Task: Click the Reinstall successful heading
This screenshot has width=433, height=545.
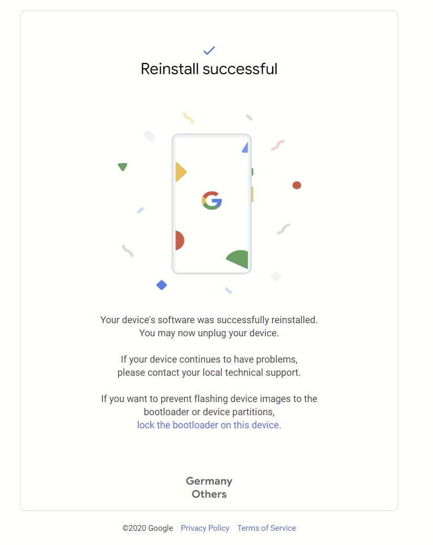Action: (x=209, y=69)
